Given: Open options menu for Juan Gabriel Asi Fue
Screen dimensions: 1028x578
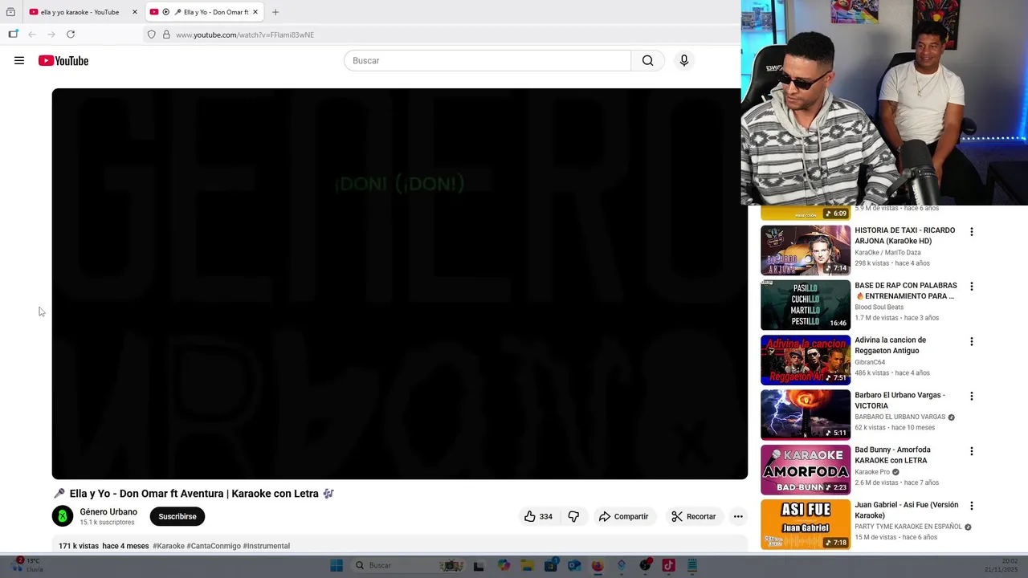Looking at the screenshot, I should (x=972, y=506).
